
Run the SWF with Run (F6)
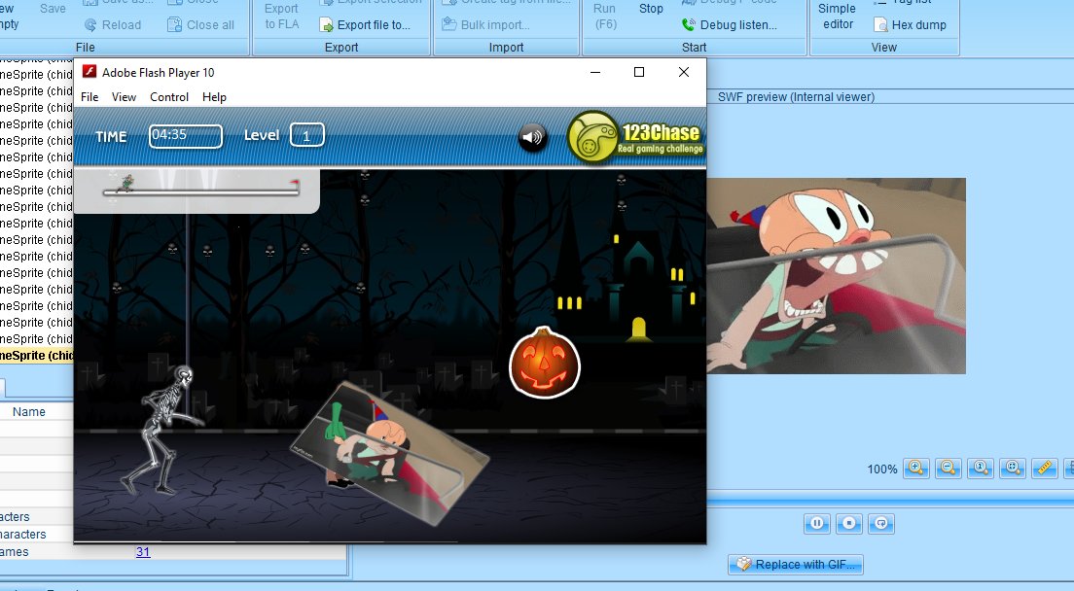tap(605, 17)
